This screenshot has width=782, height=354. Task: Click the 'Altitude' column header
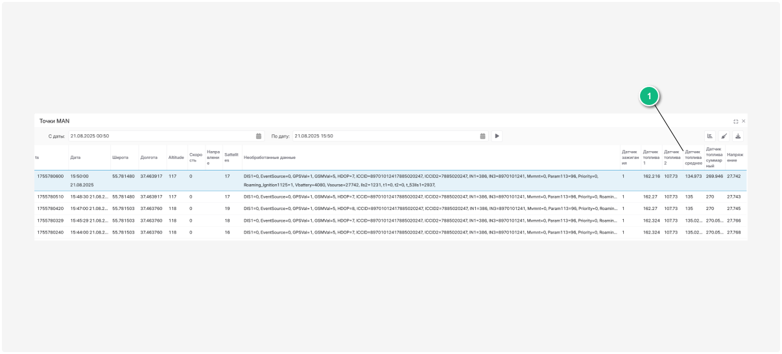pyautogui.click(x=176, y=158)
